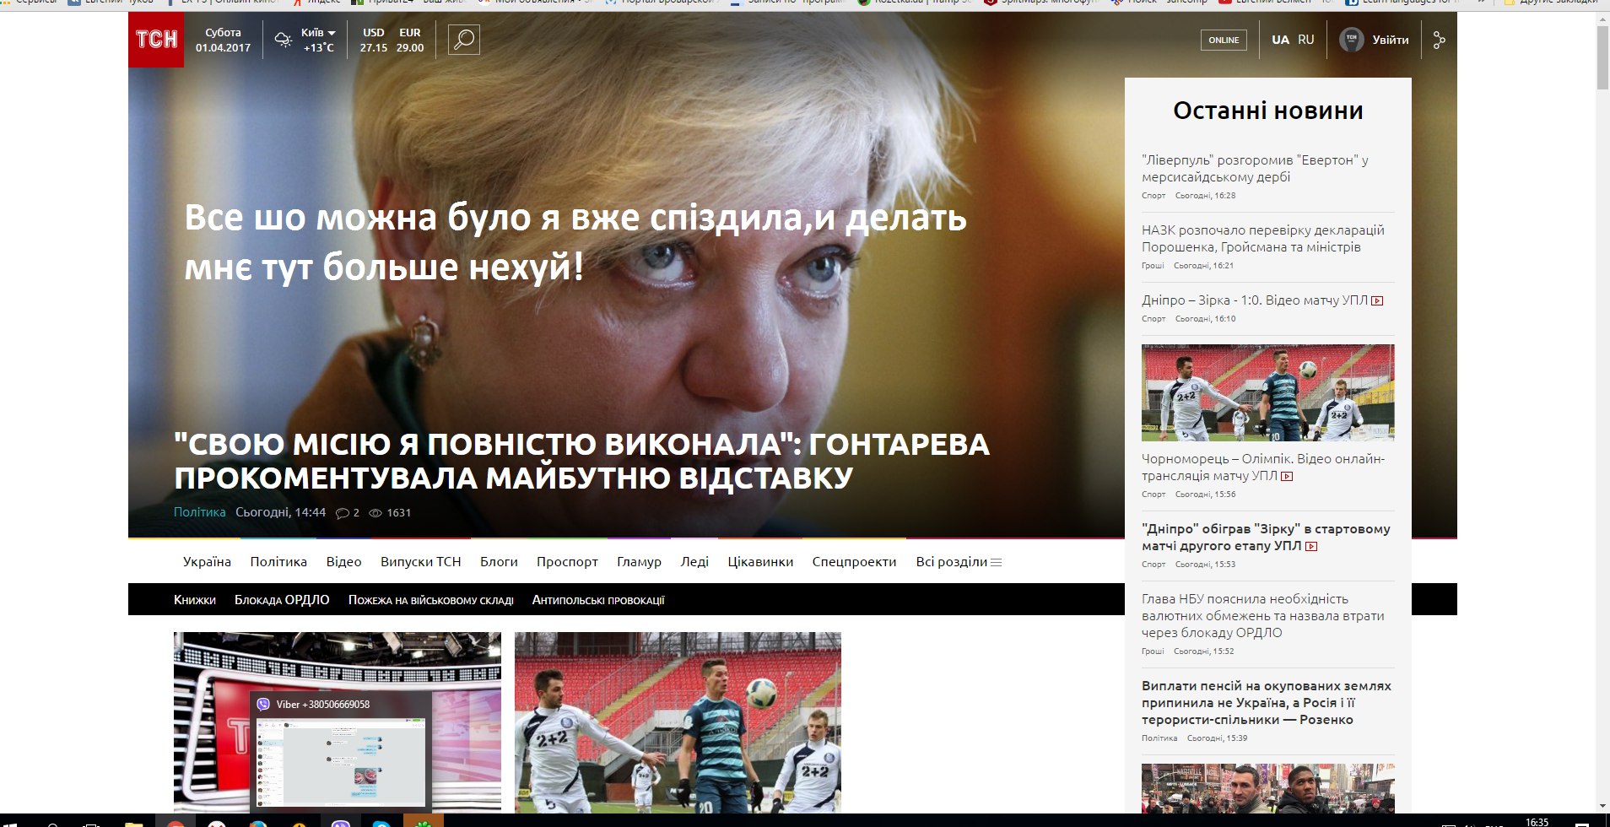1610x827 pixels.
Task: Switch site language to RU
Action: point(1306,40)
